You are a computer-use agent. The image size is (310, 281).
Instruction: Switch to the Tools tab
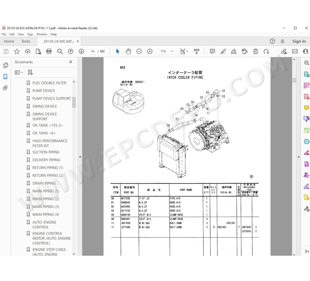(x=26, y=41)
